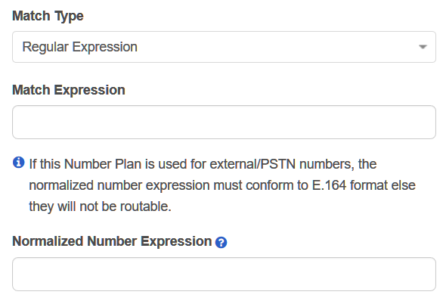Click the word 'Expression' in Normalized Number label
This screenshot has height=301, width=443.
click(x=176, y=241)
